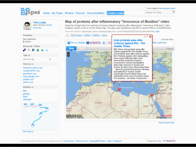
Task: Open the ws.geonames.org source
Action: (31, 71)
